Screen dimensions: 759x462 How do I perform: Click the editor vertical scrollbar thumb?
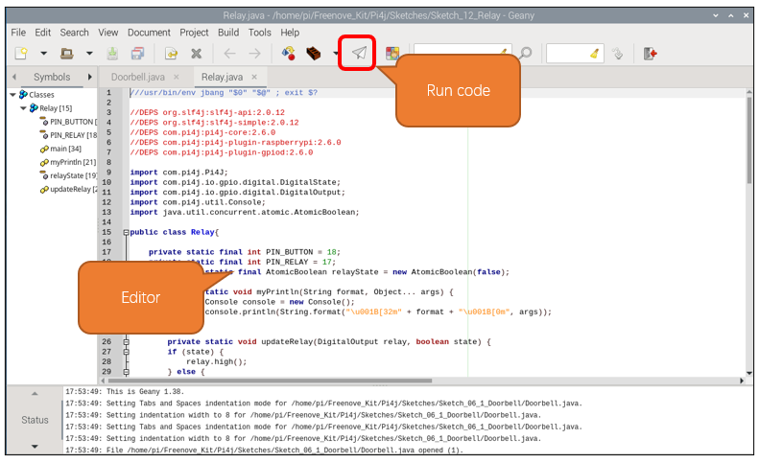point(749,140)
